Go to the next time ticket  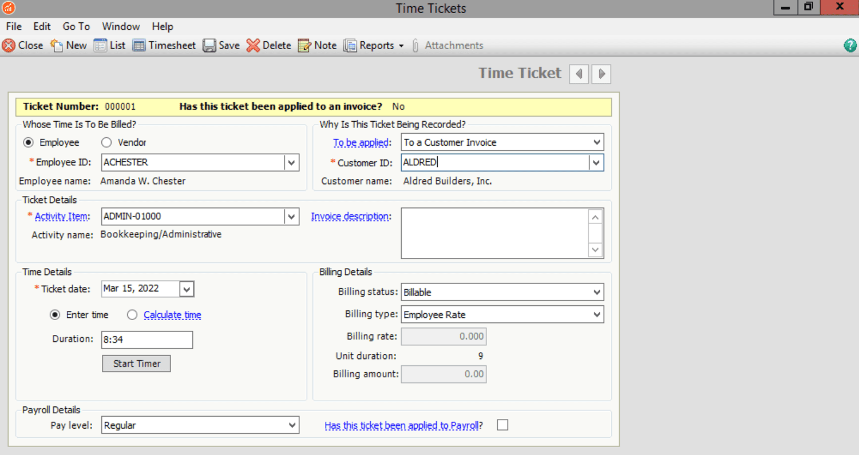(601, 74)
